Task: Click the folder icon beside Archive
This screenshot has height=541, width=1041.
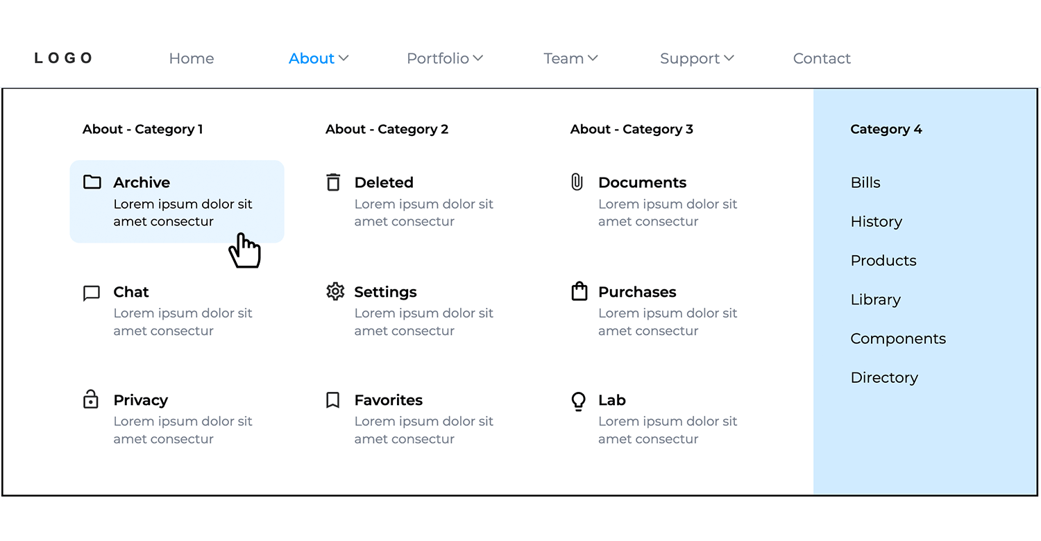Action: click(92, 182)
